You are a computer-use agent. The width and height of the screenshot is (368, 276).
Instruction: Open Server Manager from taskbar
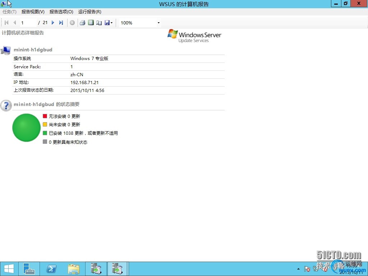coord(29,269)
